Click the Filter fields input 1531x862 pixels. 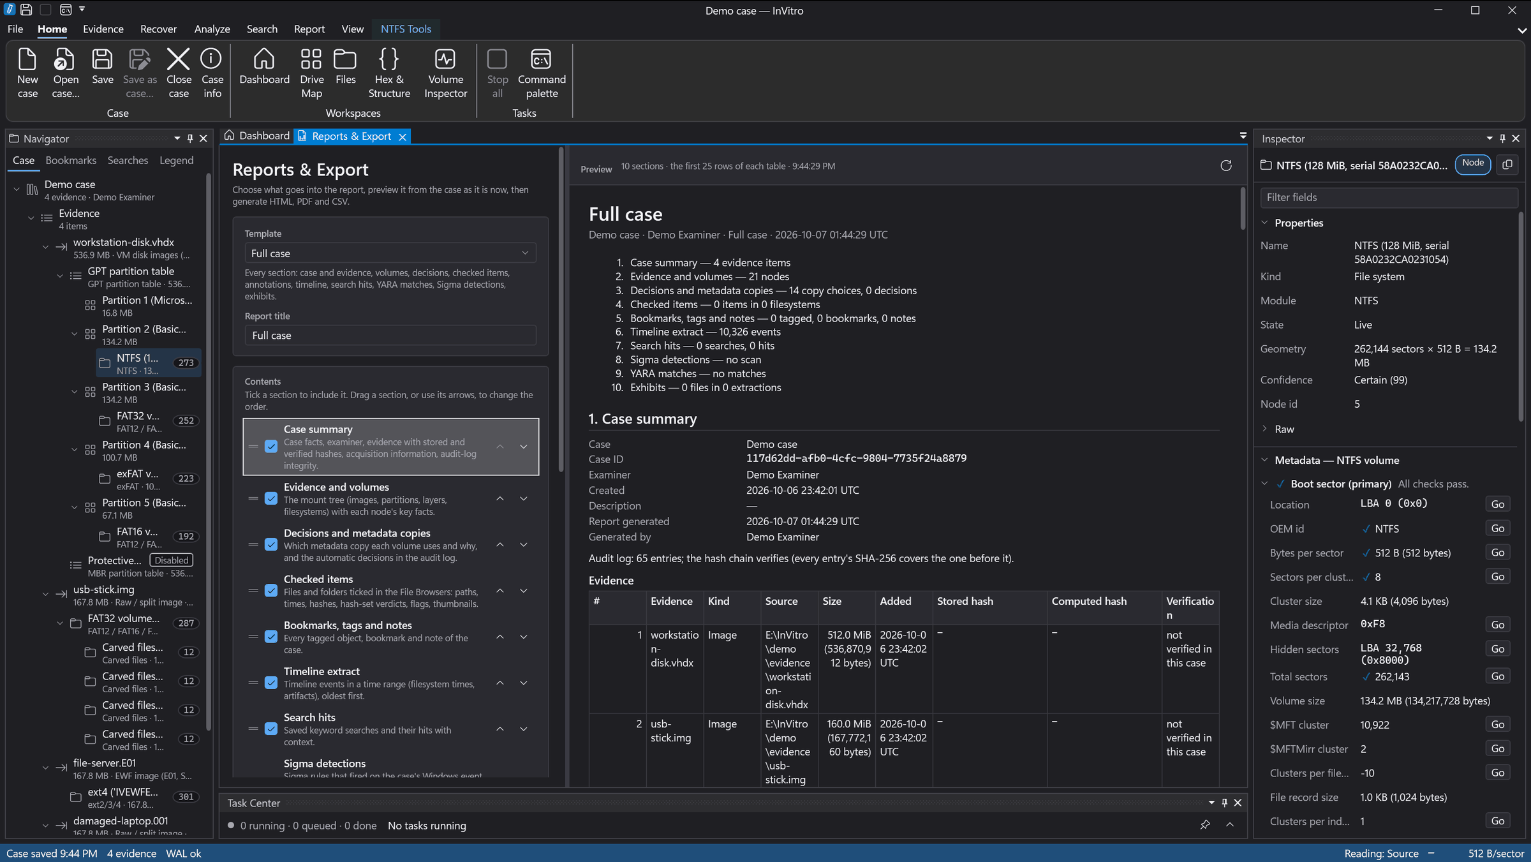pyautogui.click(x=1388, y=197)
